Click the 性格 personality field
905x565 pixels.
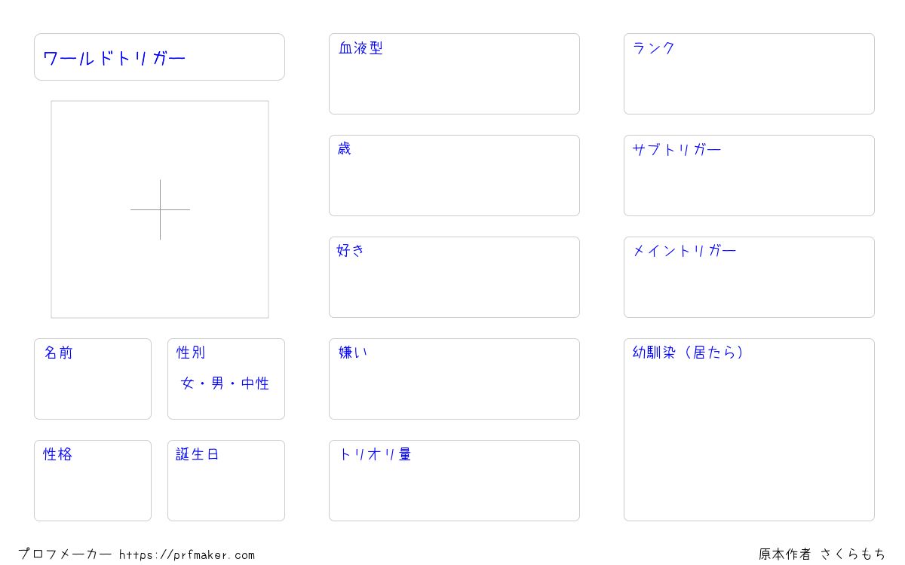click(93, 481)
